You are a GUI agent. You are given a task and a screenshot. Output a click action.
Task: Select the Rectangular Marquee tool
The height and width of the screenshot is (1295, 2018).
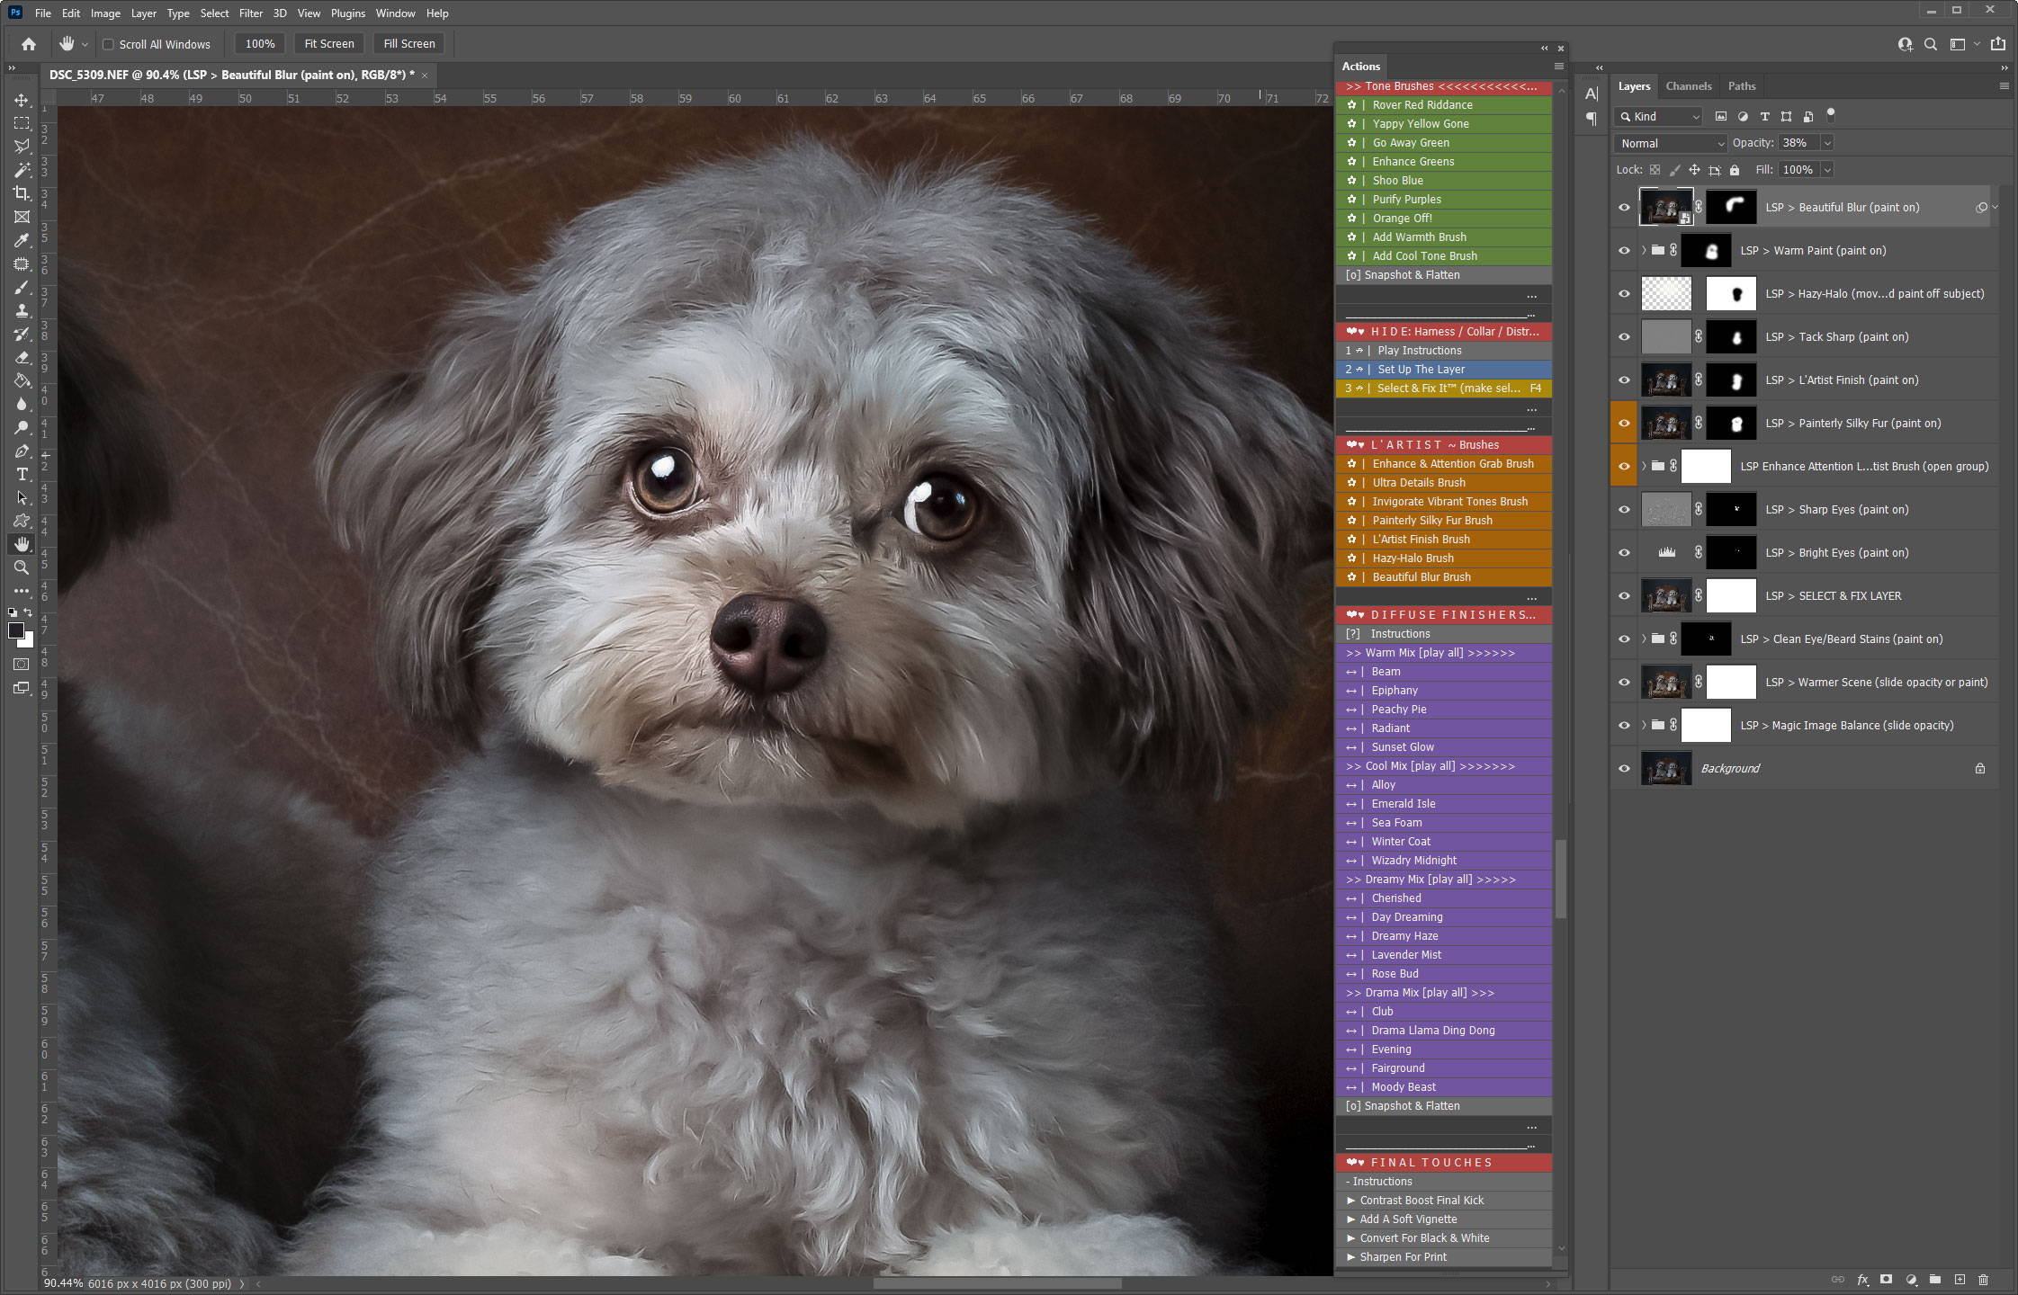pyautogui.click(x=22, y=123)
